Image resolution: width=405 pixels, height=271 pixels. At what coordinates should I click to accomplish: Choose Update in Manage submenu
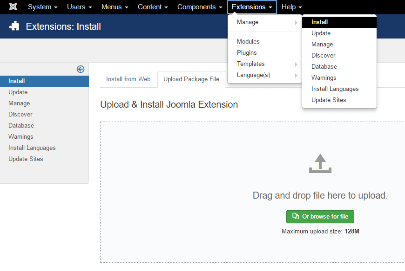point(339,33)
